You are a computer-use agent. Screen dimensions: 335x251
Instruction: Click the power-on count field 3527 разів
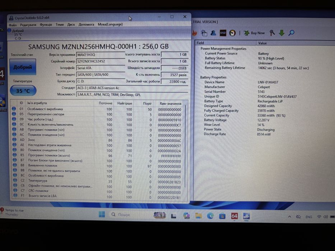tap(175, 75)
